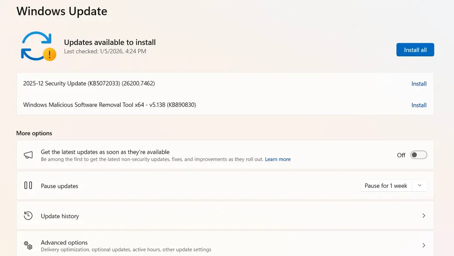
Task: Click the pause icon beside Pause updates
Action: (x=28, y=185)
